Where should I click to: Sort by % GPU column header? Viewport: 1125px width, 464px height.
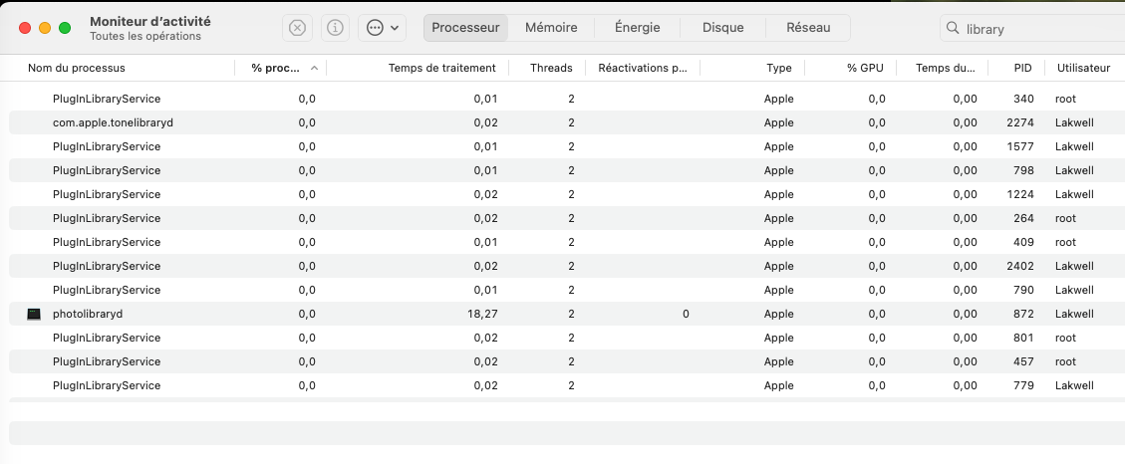pyautogui.click(x=865, y=69)
